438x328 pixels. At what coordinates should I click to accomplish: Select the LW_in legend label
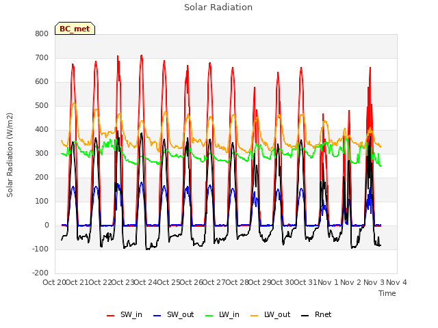coord(229,314)
